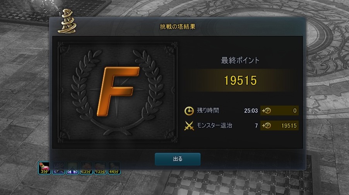349x195 pixels.
Task: Click the 出る exit button
Action: 178,159
